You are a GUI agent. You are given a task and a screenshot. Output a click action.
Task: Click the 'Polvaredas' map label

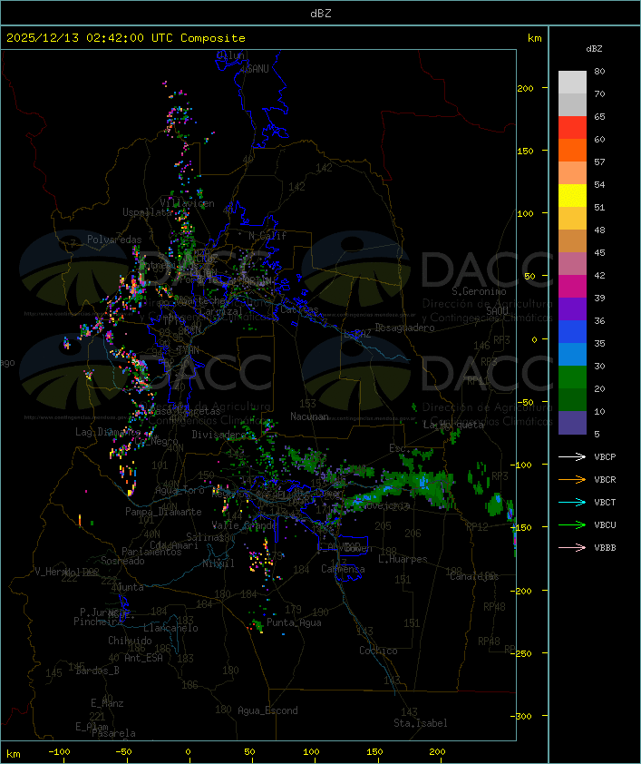click(x=114, y=240)
